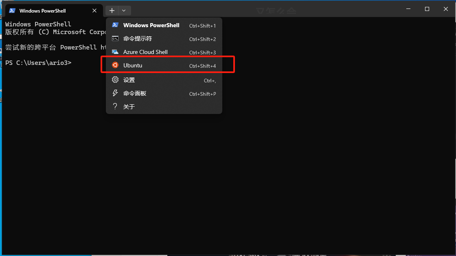The image size is (456, 256).
Task: Open Azure Cloud Shell profile
Action: coord(164,52)
